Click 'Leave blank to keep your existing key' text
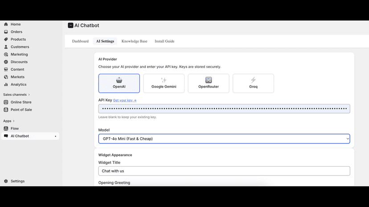This screenshot has width=369, height=207. pos(127,117)
